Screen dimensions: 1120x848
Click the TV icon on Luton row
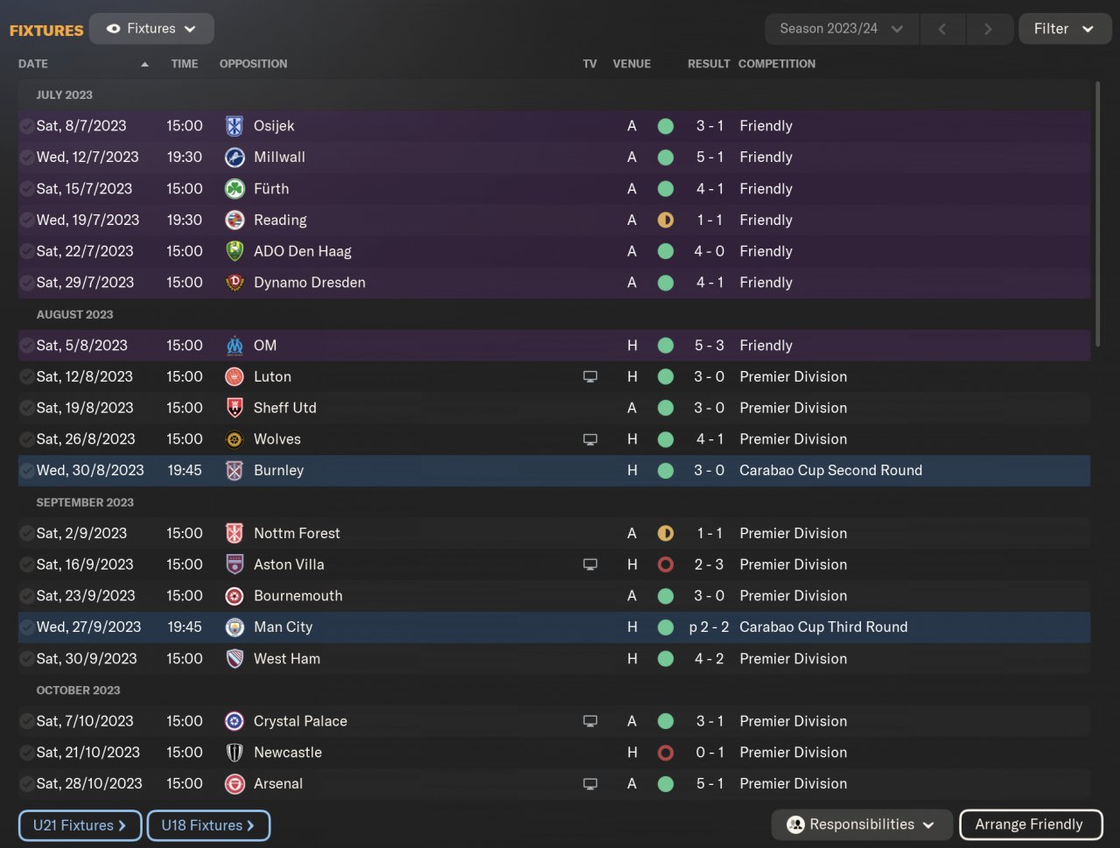[591, 377]
